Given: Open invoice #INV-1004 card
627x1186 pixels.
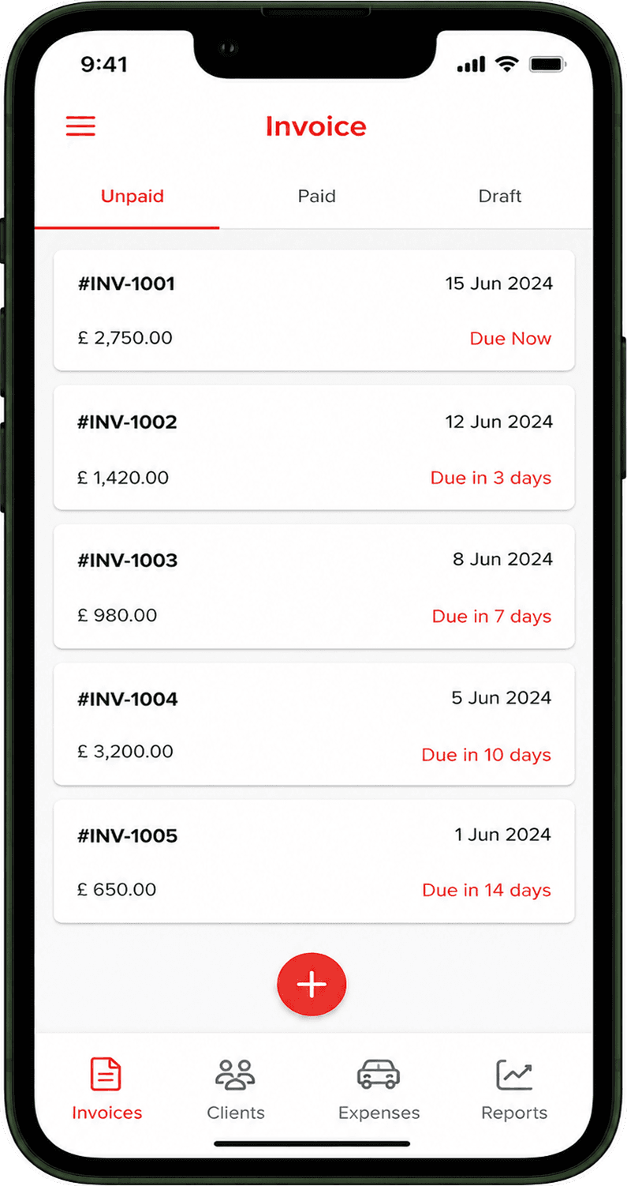Looking at the screenshot, I should [x=314, y=725].
